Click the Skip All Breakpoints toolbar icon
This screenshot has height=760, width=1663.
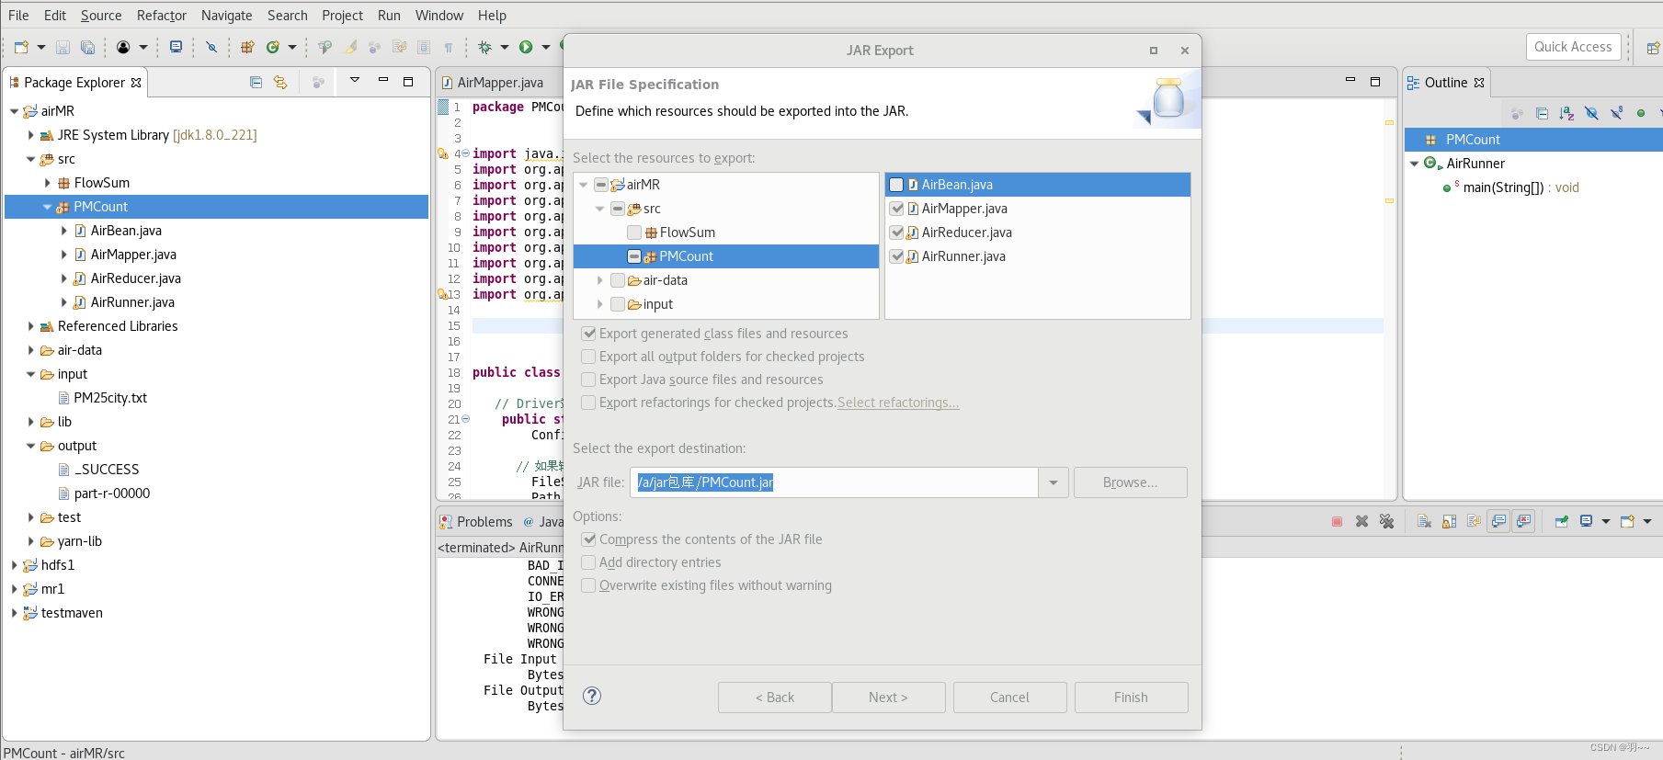[211, 47]
